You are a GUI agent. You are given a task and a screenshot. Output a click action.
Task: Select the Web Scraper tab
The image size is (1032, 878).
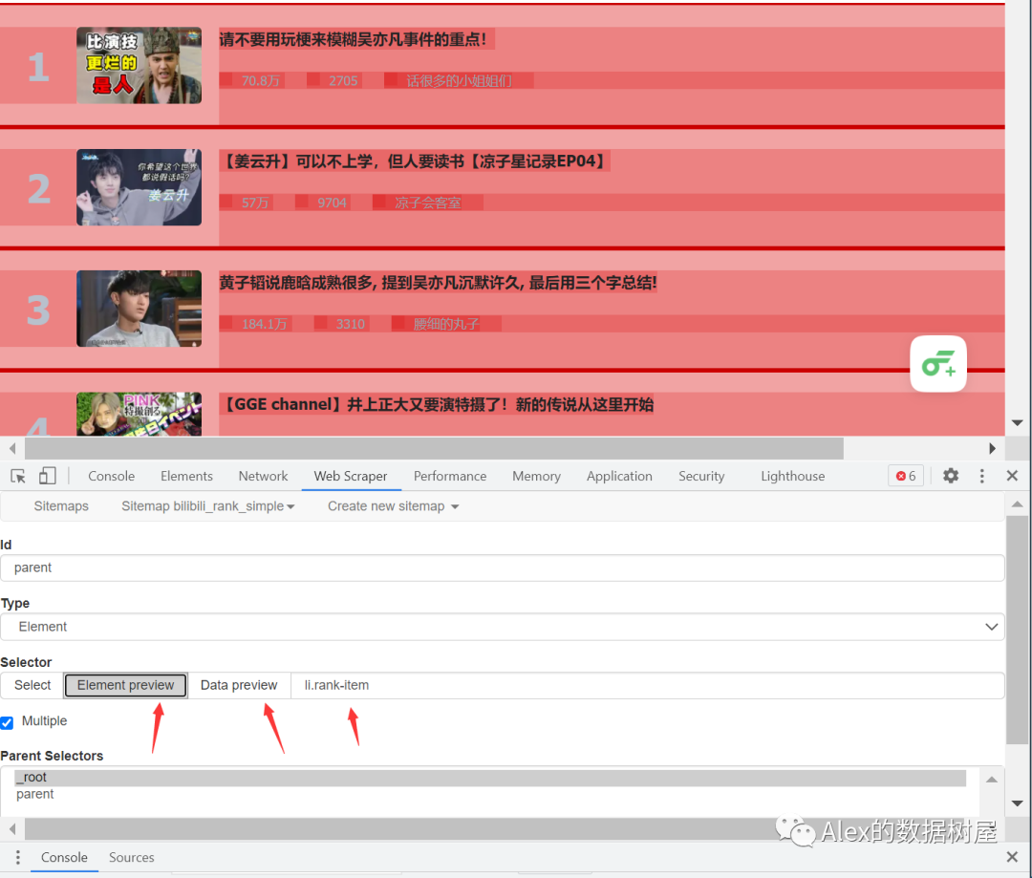point(350,476)
